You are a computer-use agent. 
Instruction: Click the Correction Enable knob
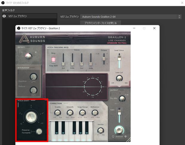click(58, 113)
